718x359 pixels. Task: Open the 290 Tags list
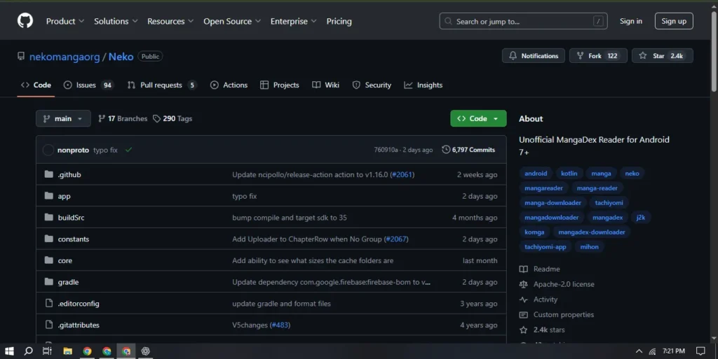[172, 119]
